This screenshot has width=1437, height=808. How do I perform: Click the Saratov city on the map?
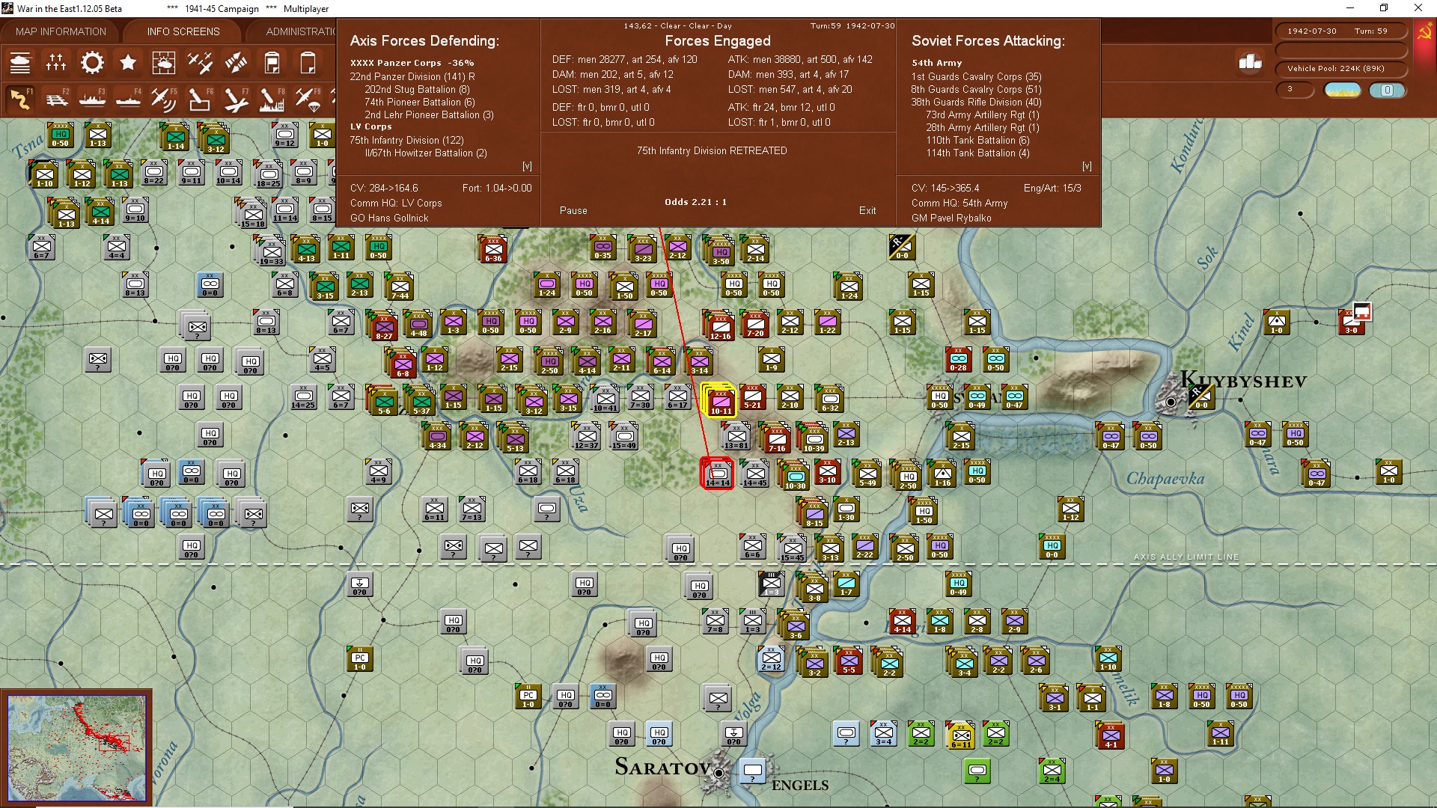718,773
